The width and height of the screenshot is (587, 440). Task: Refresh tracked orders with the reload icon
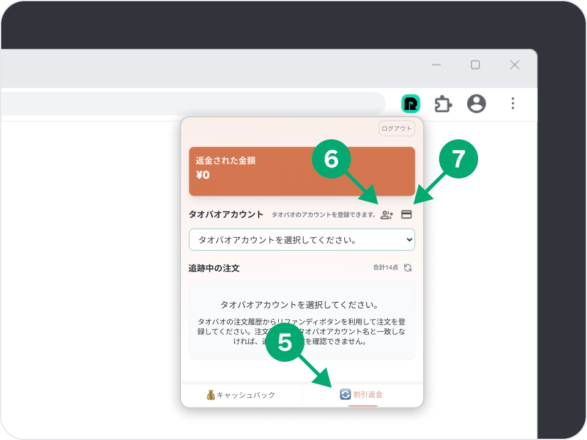pos(408,268)
